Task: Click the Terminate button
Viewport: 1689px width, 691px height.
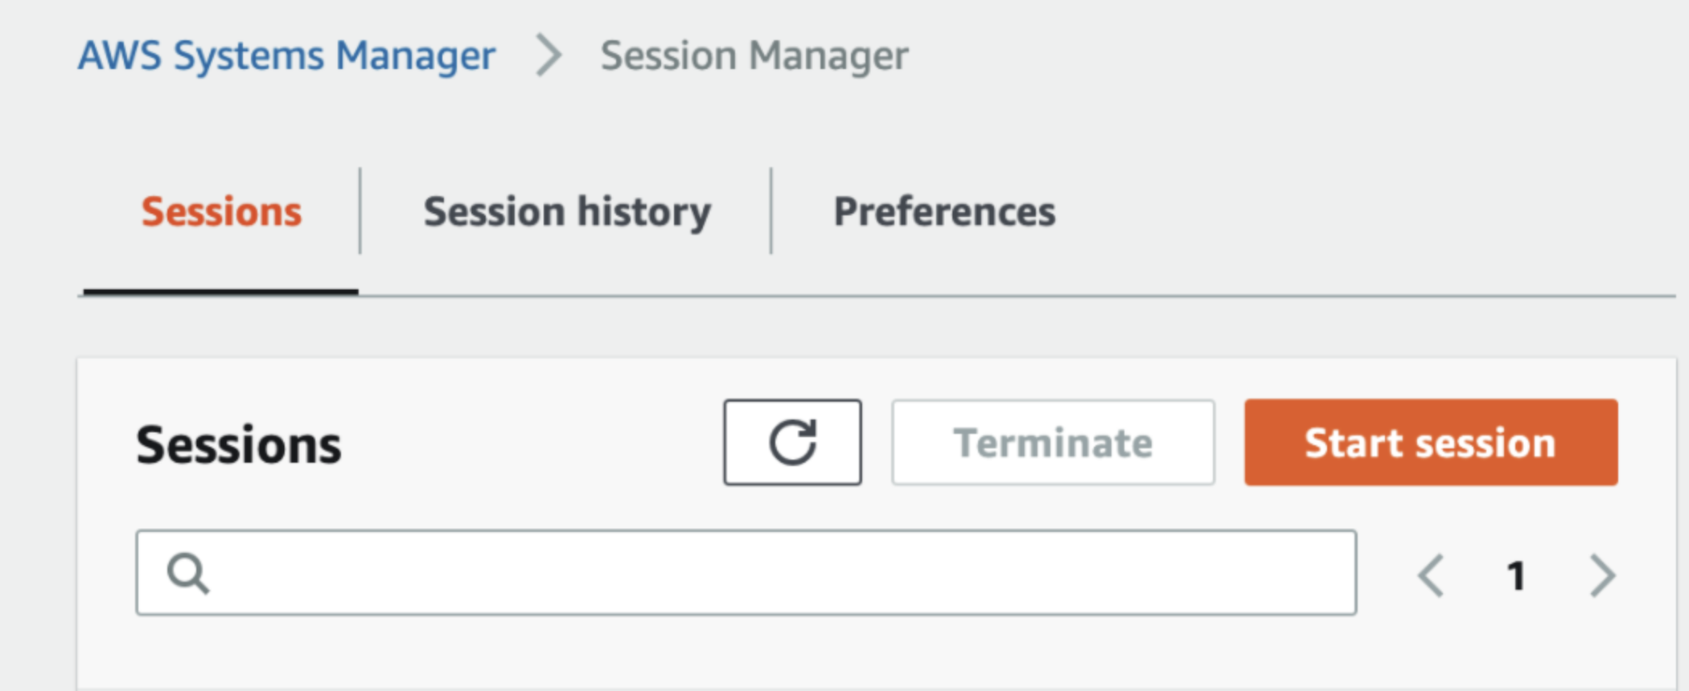Action: [1053, 443]
